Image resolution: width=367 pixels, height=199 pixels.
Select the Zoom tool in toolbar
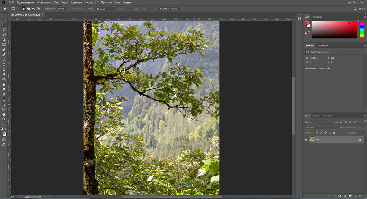[x=4, y=119]
